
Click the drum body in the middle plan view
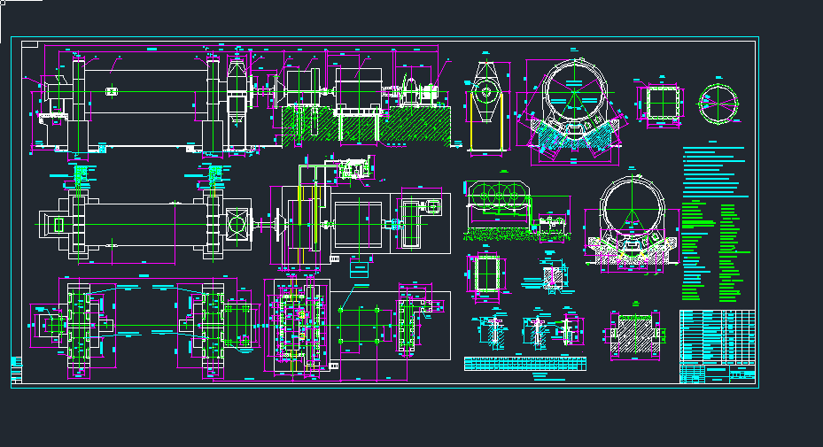pos(146,224)
